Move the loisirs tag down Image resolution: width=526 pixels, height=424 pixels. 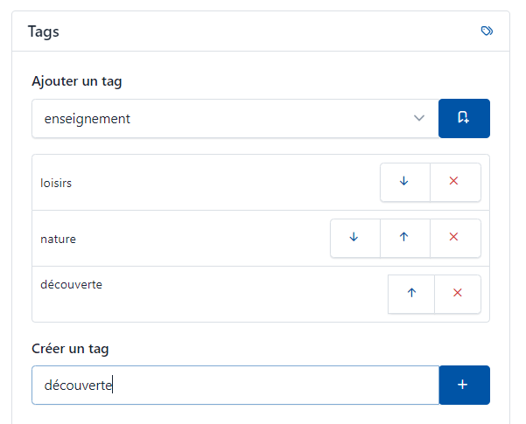[x=404, y=182]
